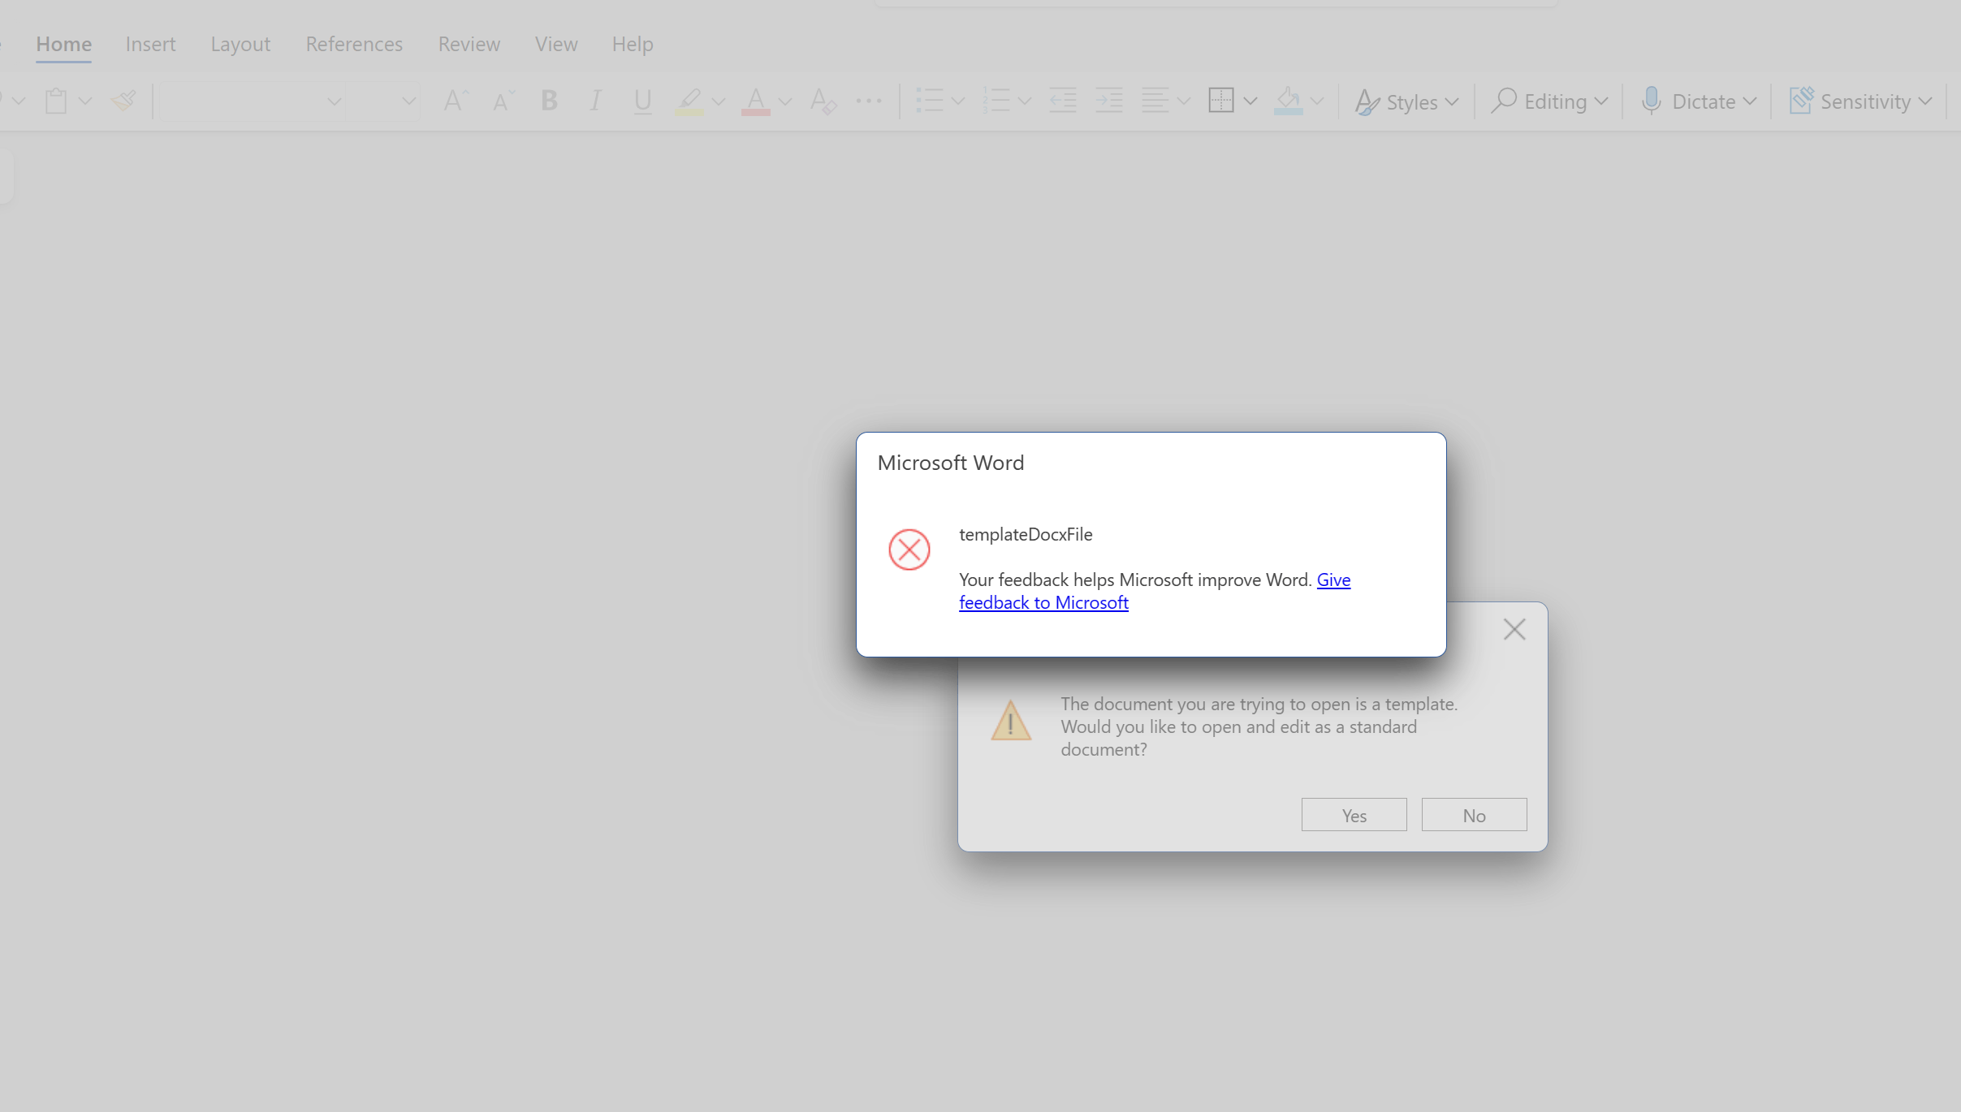Select the Format Painter tool
1961x1112 pixels.
pyautogui.click(x=123, y=101)
